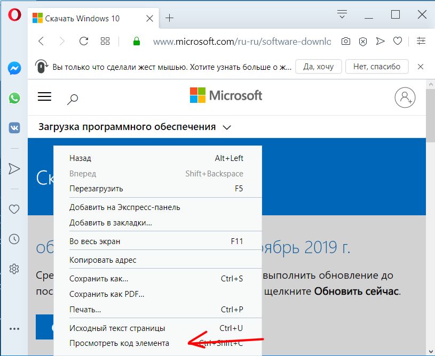Select Просмотреть код элемента from context menu

click(x=119, y=343)
